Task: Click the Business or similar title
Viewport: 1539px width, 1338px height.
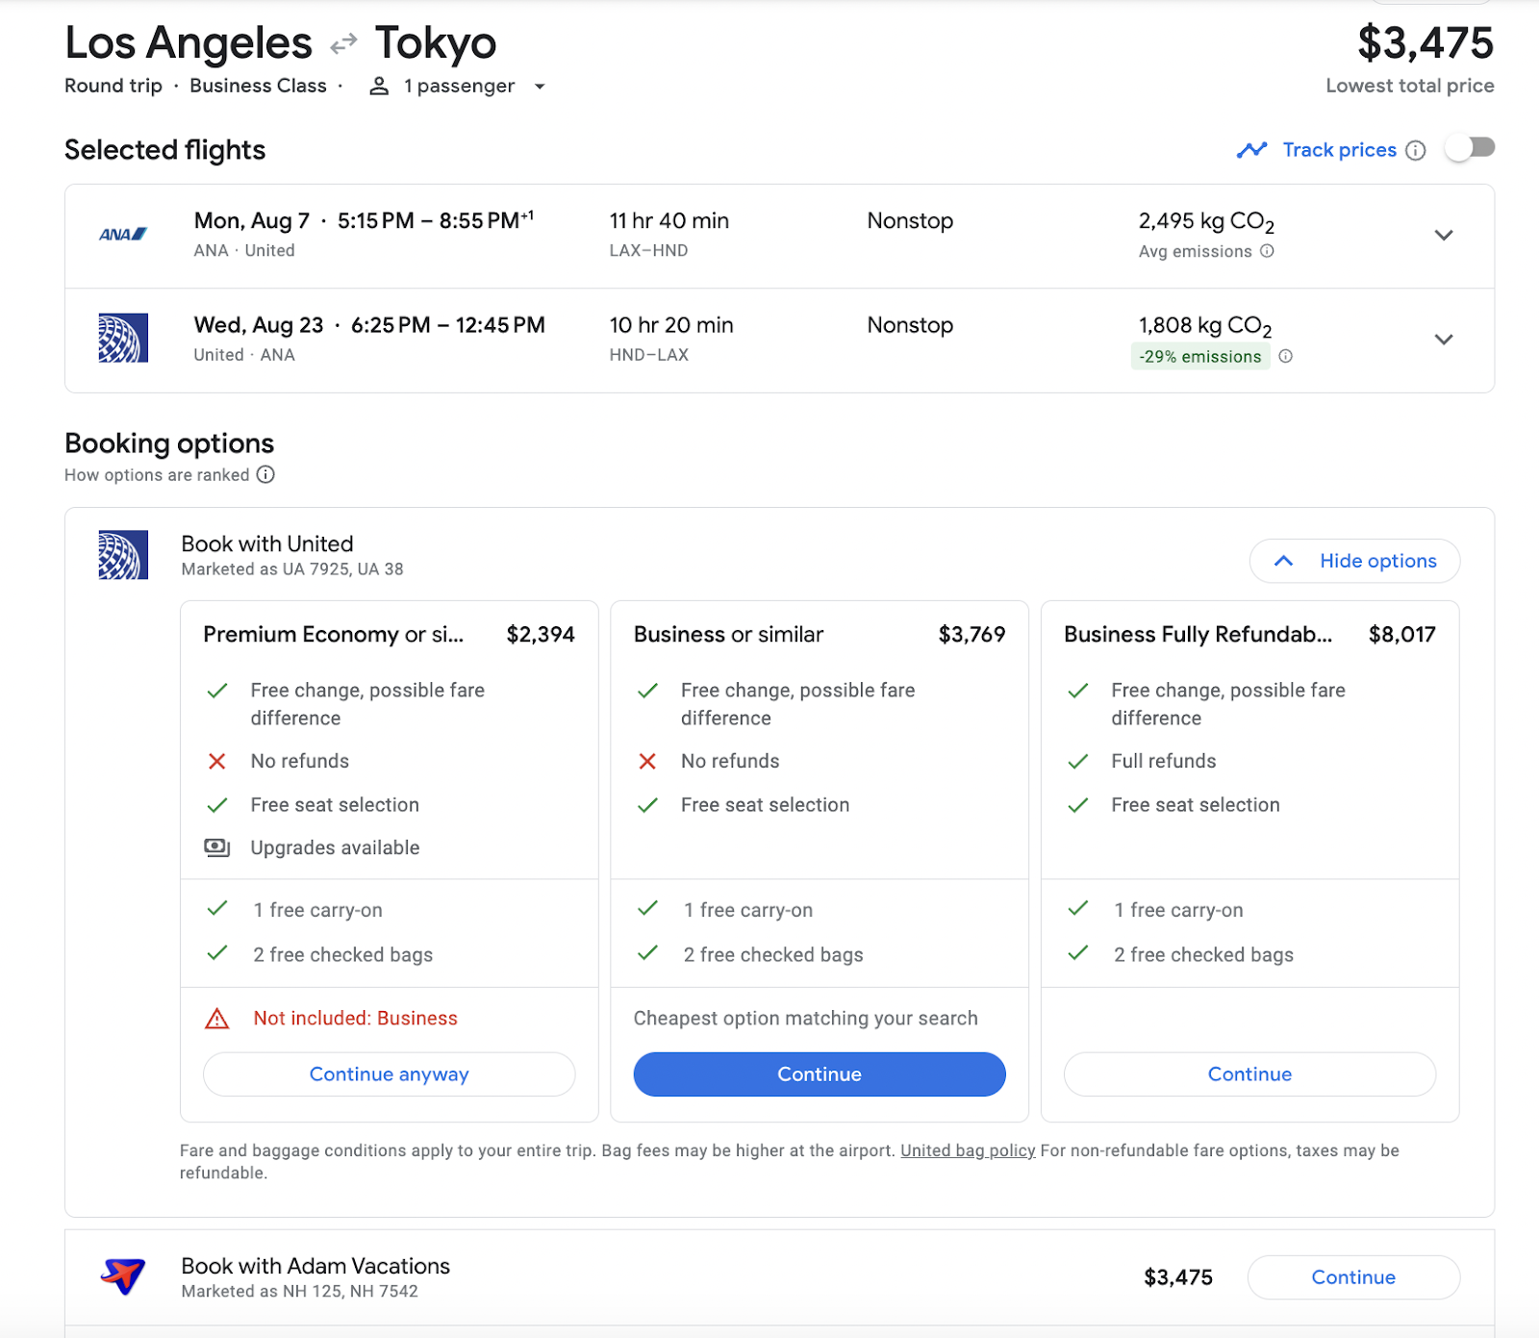Action: [729, 635]
